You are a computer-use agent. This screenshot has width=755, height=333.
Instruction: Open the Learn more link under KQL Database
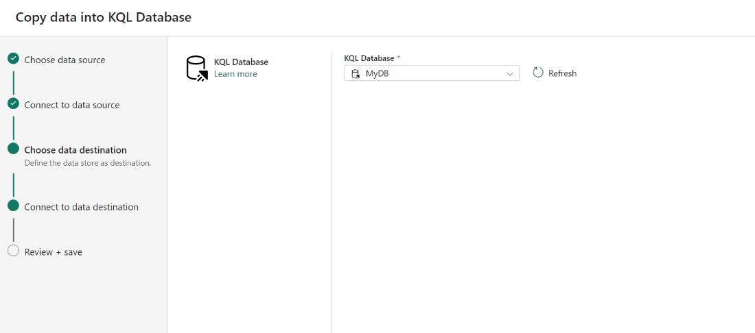(235, 74)
